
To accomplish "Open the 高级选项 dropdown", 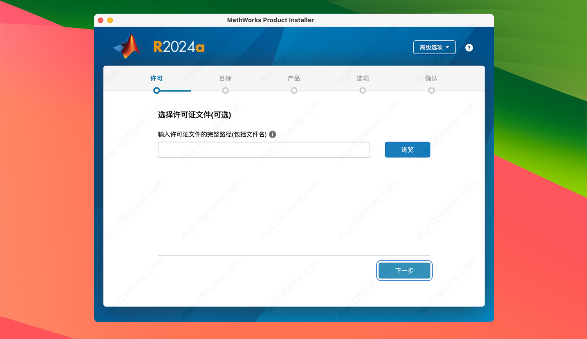I will click(x=434, y=47).
